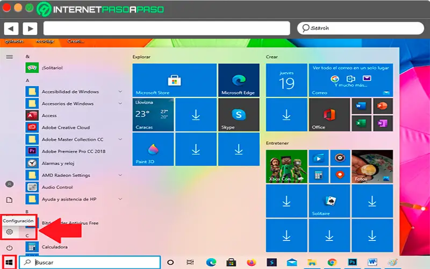Click the Explorar group title

(141, 57)
